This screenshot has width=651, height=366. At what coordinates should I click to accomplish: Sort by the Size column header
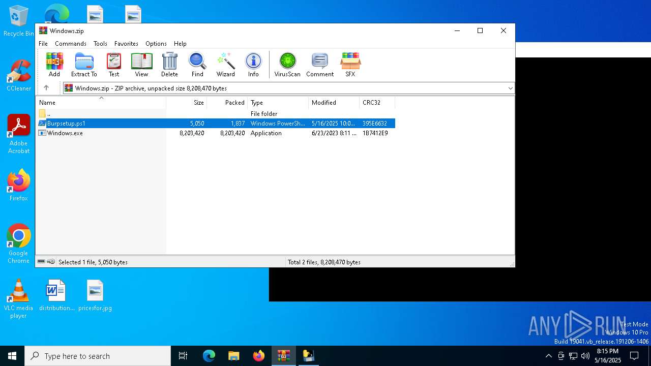coord(187,103)
